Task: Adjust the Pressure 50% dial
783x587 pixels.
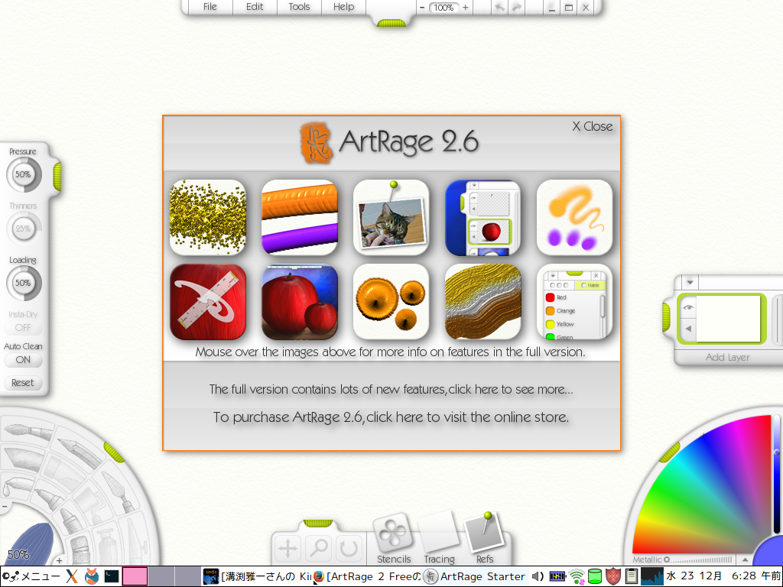Action: coord(24,175)
